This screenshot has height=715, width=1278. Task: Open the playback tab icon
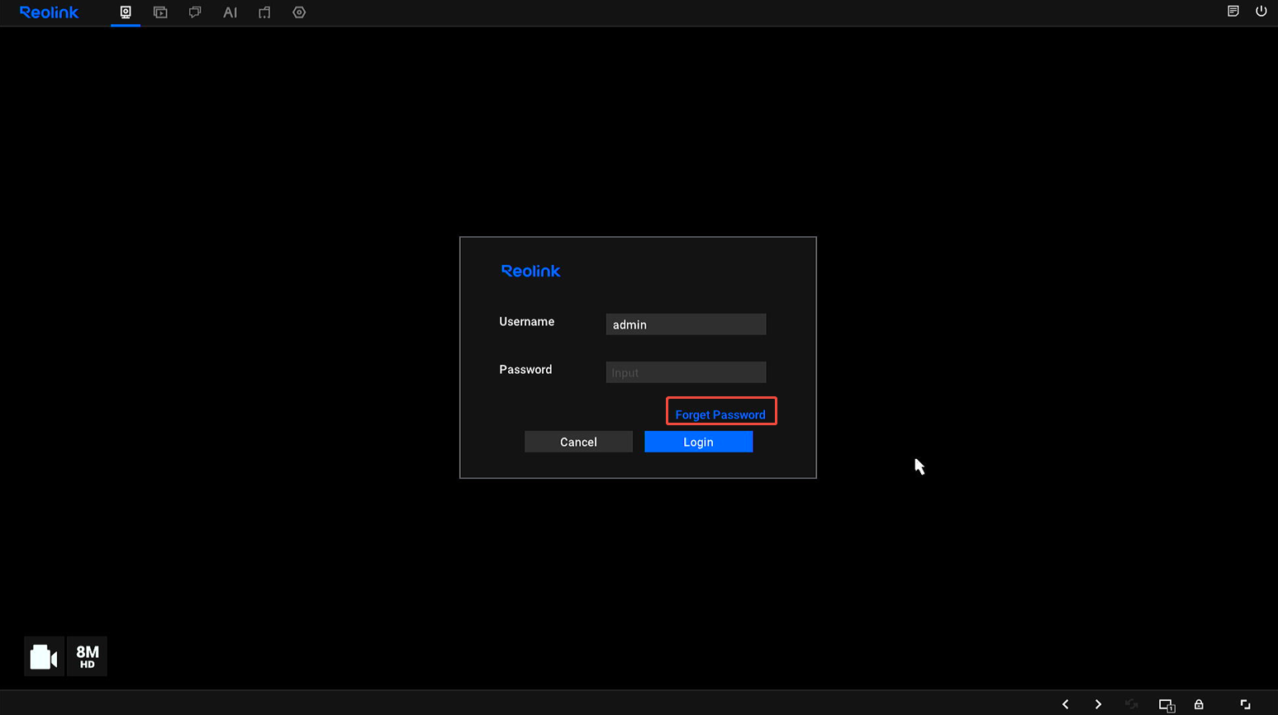pos(160,12)
